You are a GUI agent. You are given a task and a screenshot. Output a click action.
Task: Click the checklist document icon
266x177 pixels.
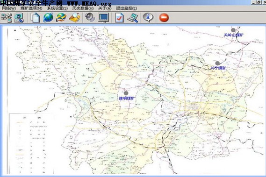pyautogui.click(x=119, y=18)
